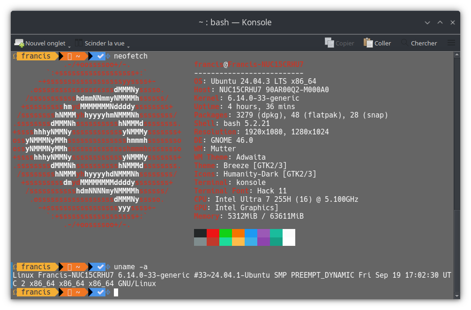Expand the Nouvel onglet dropdown arrow

[69, 46]
